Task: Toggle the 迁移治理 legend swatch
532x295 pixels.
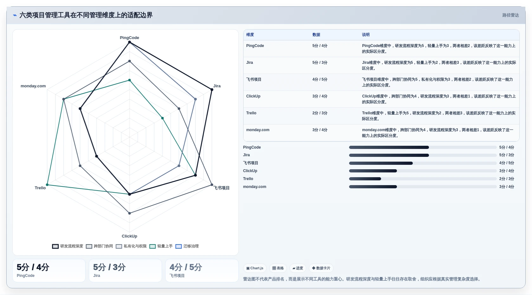Action: (x=178, y=246)
